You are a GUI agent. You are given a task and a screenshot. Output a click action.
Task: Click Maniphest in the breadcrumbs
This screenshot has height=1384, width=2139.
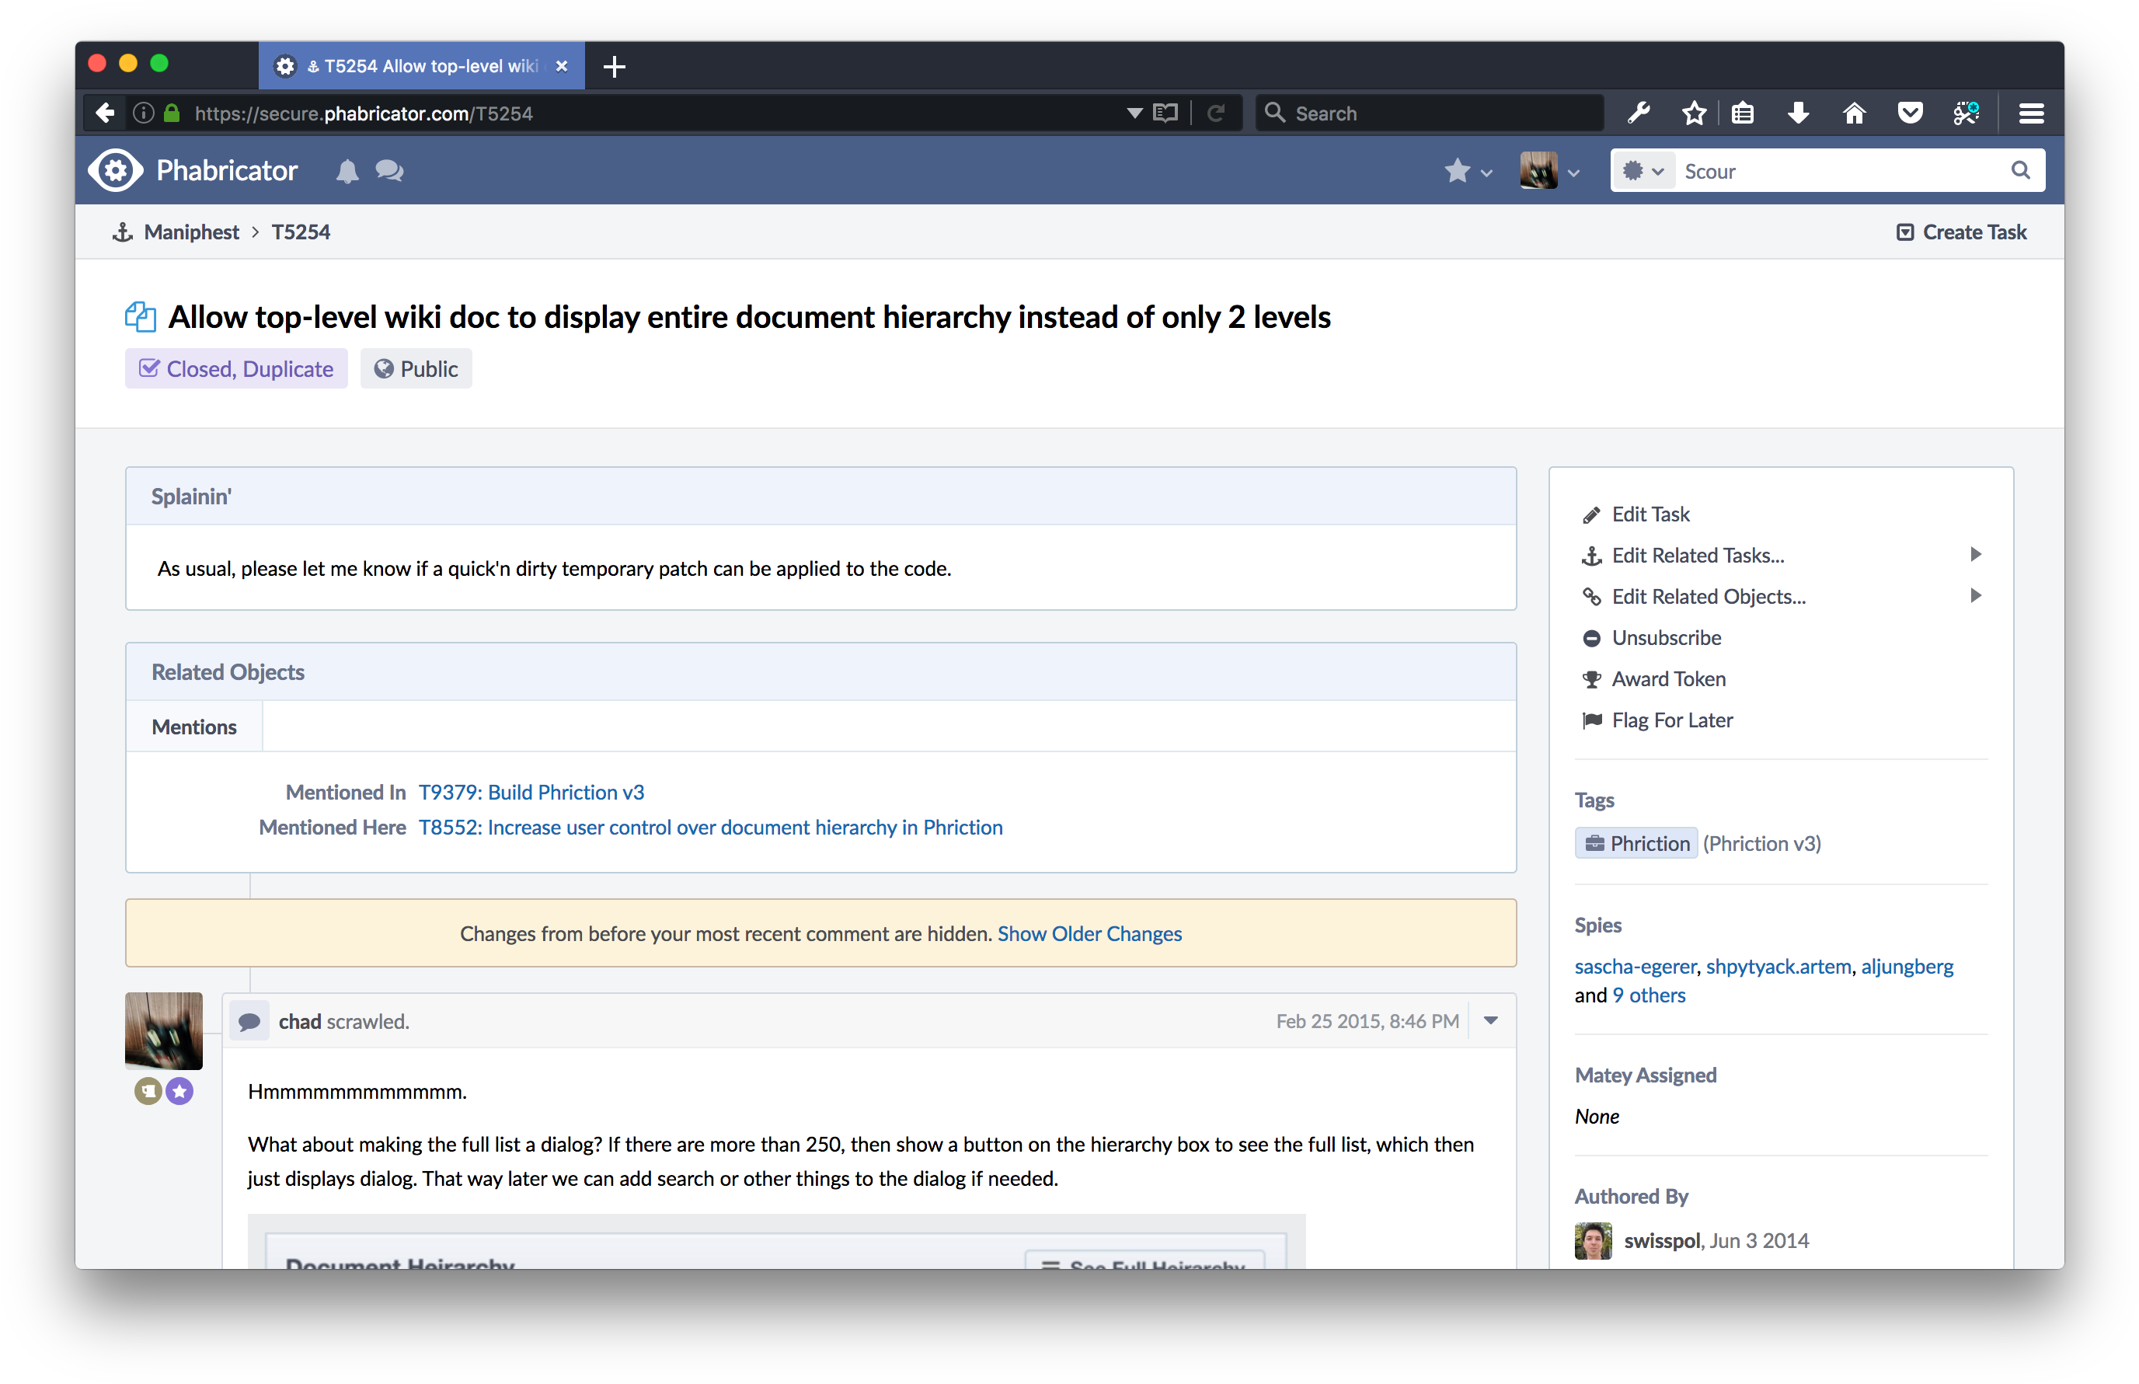pyautogui.click(x=190, y=232)
